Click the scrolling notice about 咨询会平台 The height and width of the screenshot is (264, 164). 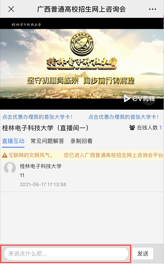[x=113, y=155]
